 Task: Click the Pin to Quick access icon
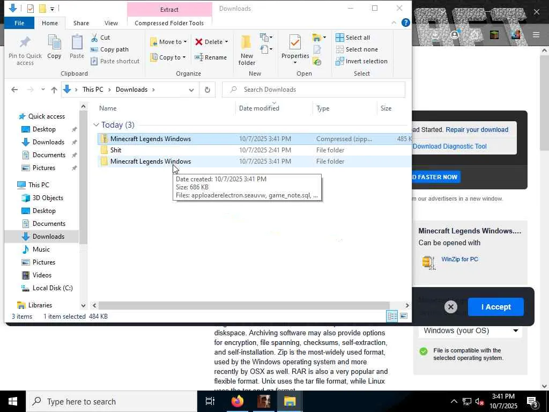point(25,42)
